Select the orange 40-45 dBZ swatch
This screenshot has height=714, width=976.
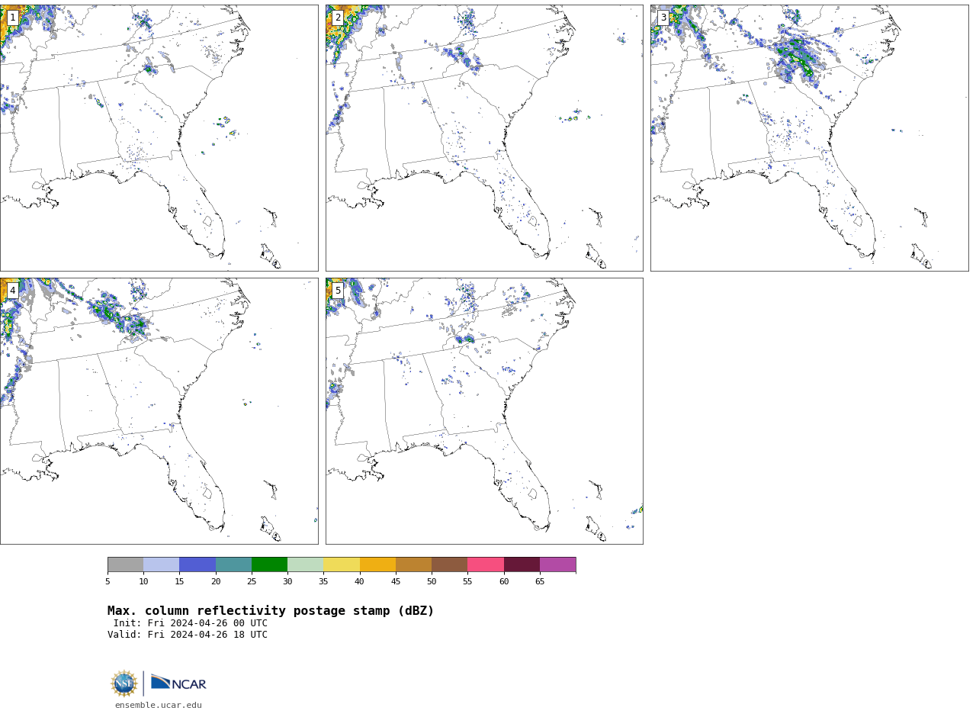(377, 564)
